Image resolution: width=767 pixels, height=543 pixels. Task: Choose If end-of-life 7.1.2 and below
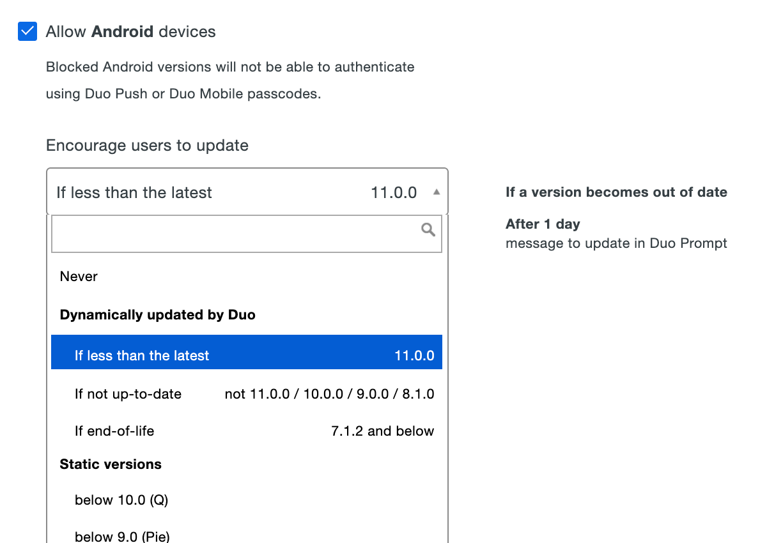[247, 431]
